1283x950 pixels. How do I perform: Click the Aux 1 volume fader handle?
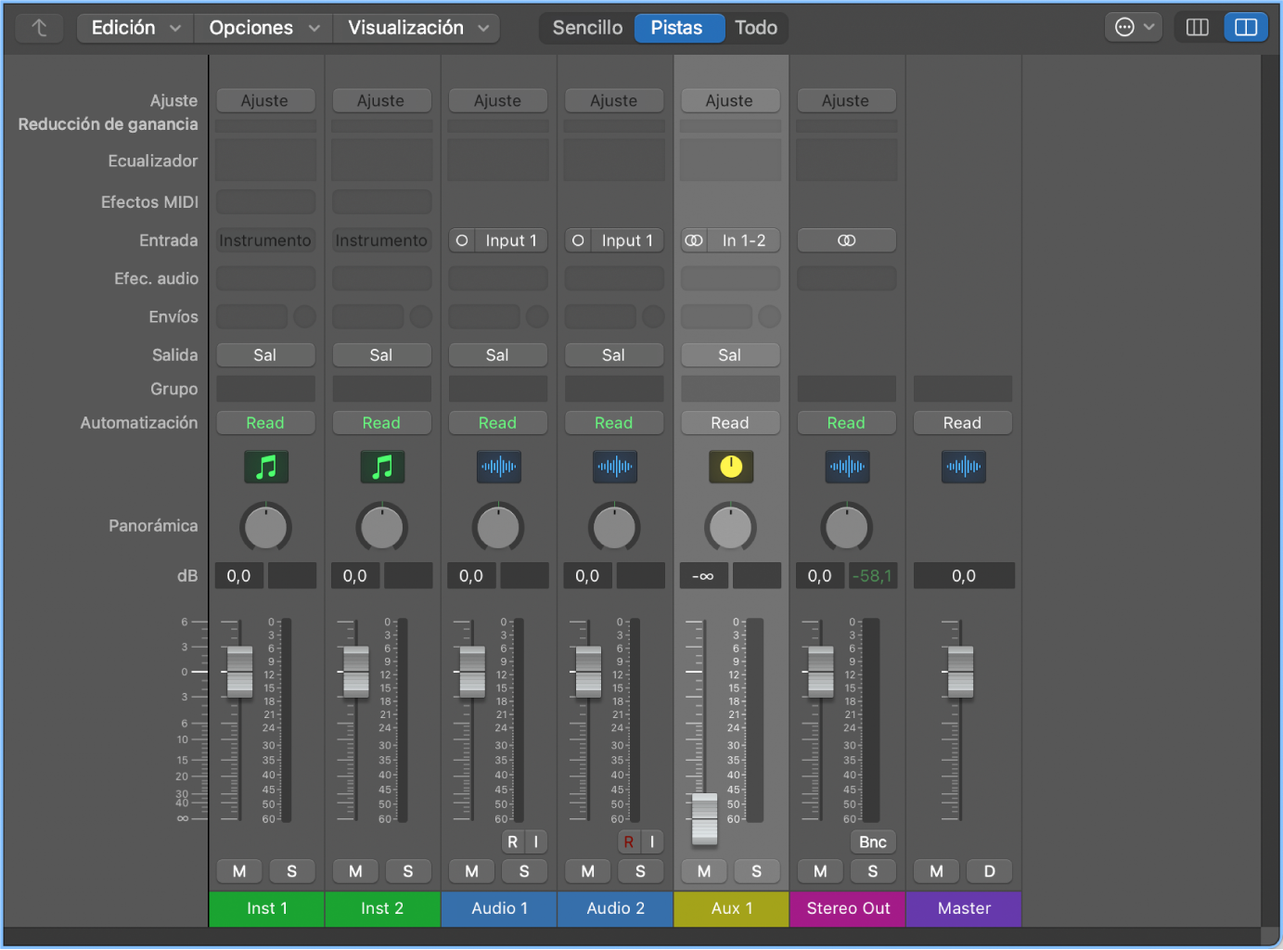click(x=705, y=818)
